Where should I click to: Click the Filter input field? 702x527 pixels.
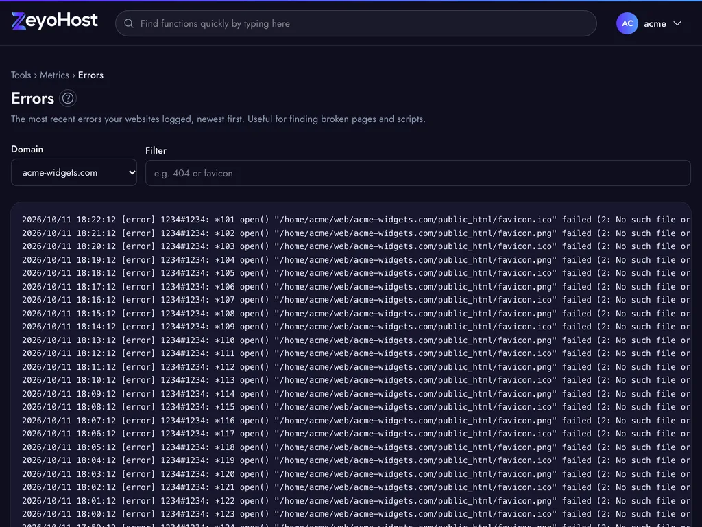(x=417, y=173)
